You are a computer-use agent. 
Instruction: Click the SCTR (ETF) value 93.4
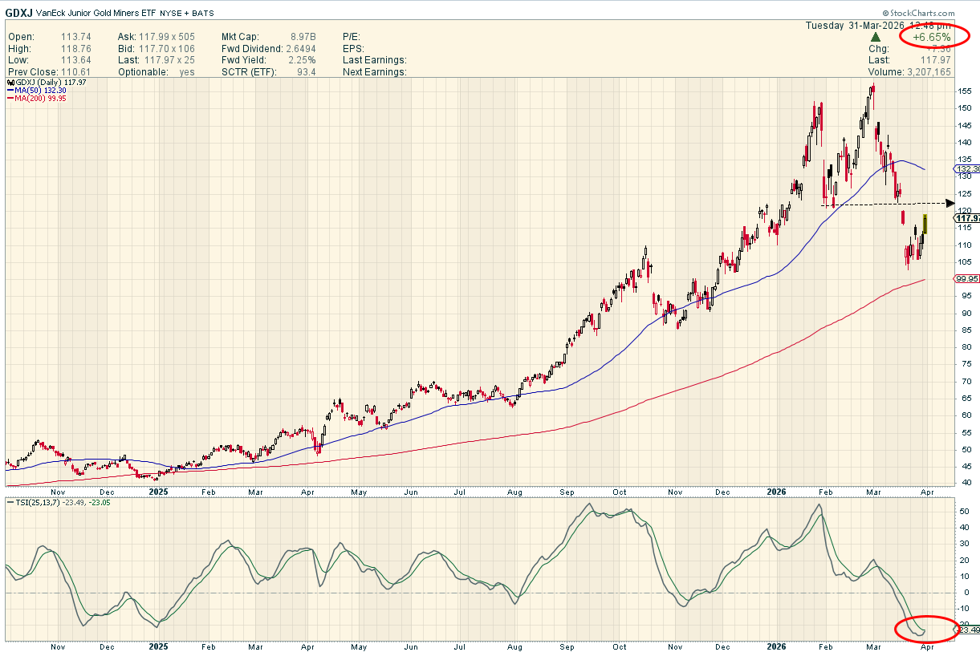click(305, 72)
